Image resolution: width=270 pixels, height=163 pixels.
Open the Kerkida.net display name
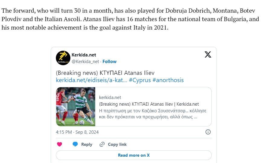(84, 55)
